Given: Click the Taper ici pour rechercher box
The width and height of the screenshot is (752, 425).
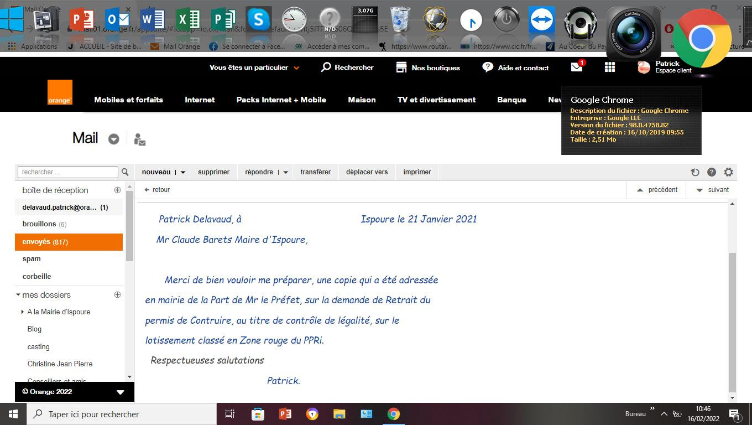Looking at the screenshot, I should click(x=121, y=414).
